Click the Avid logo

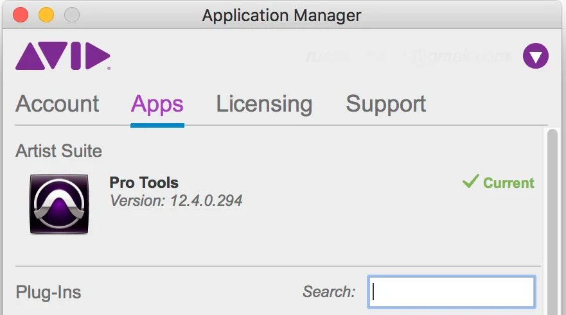point(63,56)
